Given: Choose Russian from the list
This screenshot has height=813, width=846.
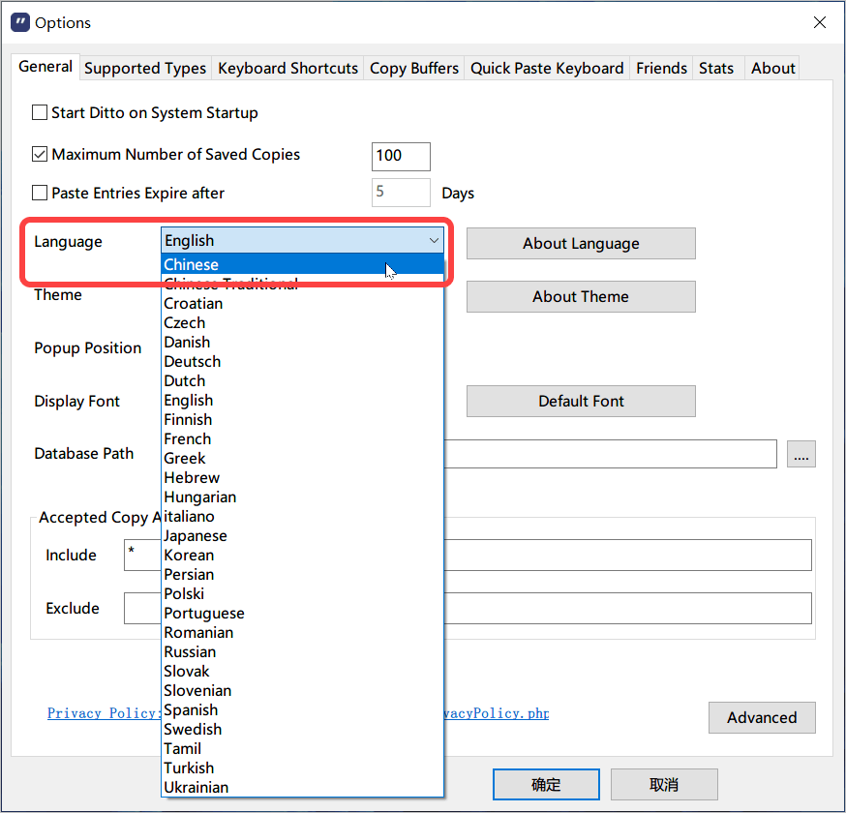Looking at the screenshot, I should point(302,652).
